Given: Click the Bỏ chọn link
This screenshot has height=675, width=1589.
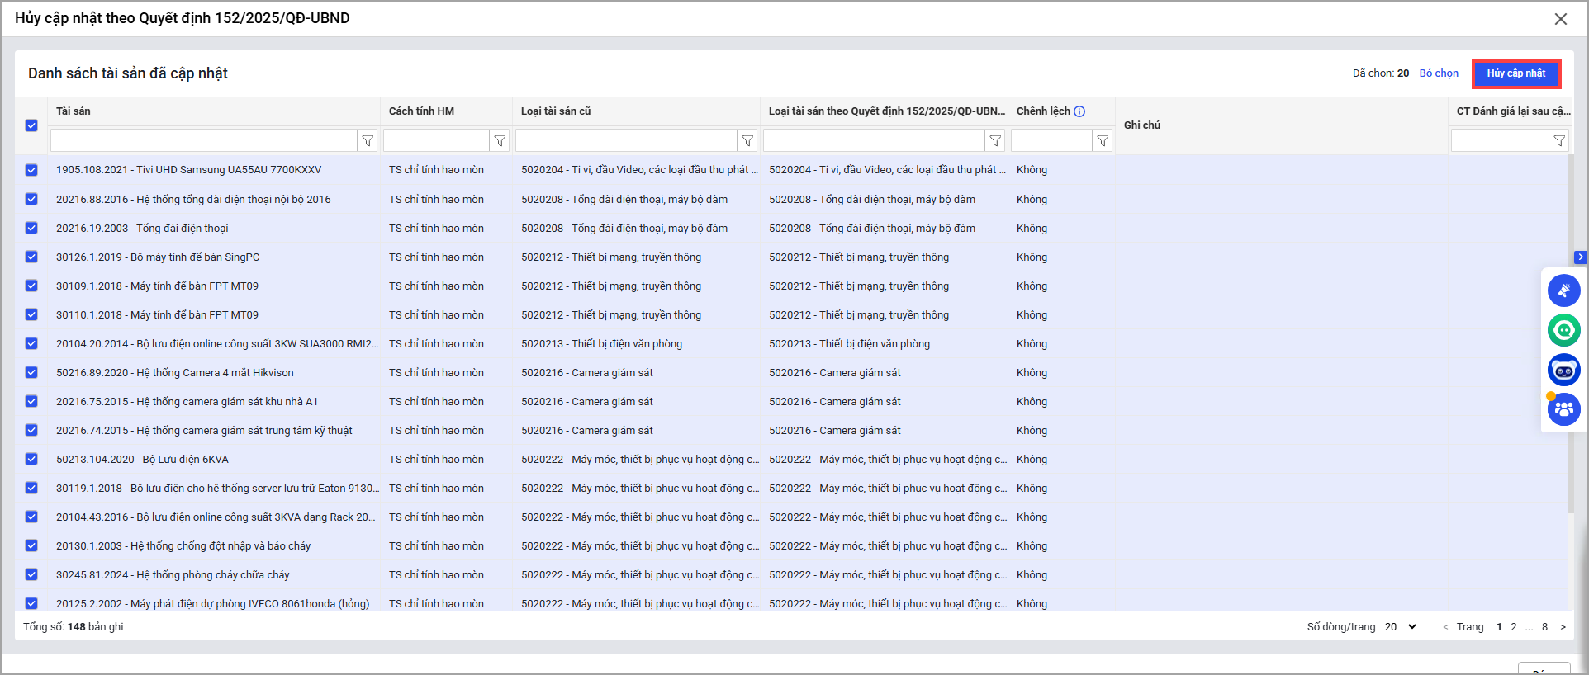Looking at the screenshot, I should pos(1439,73).
